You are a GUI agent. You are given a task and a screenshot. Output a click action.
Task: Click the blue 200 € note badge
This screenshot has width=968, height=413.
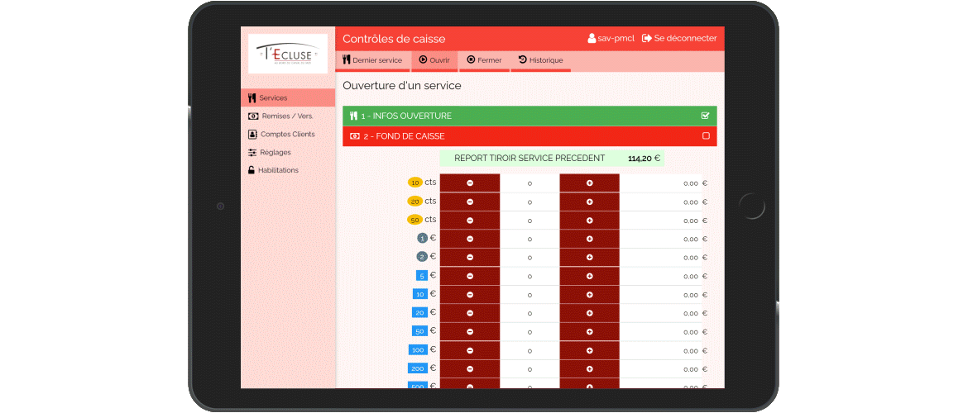pos(418,368)
